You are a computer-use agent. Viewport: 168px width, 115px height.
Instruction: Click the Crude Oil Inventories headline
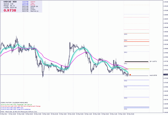(x=16, y=109)
